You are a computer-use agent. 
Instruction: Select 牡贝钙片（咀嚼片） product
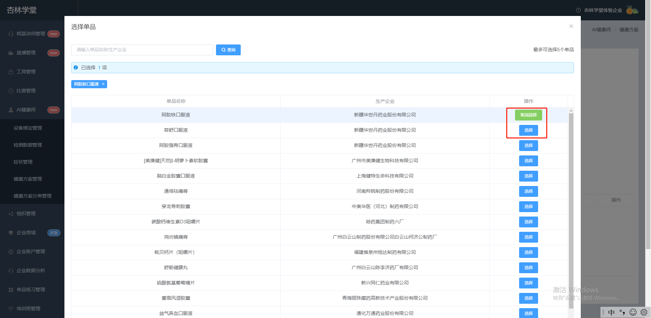(x=528, y=252)
